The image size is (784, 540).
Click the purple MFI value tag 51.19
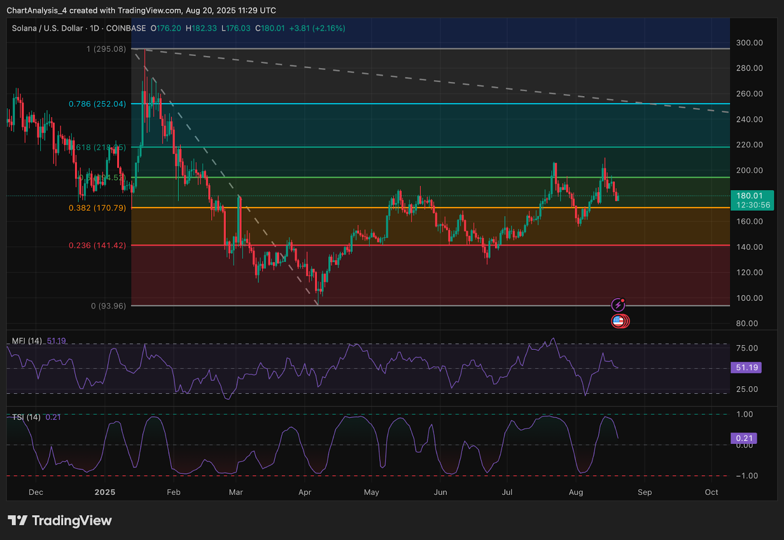point(746,368)
